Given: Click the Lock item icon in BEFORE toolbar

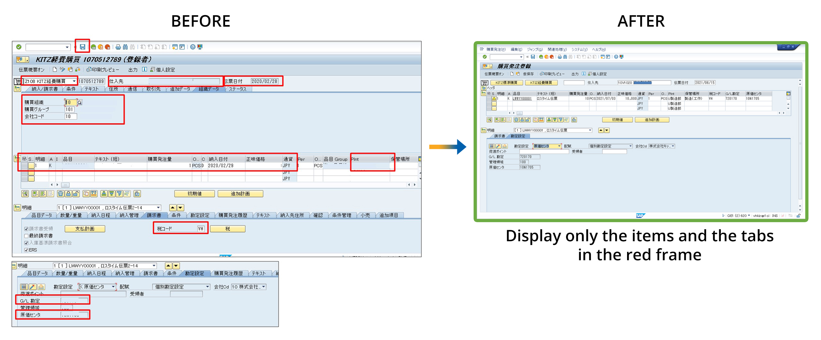Looking at the screenshot, I should 68,194.
